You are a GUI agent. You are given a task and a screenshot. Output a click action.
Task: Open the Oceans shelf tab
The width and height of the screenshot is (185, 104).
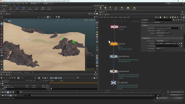10,6
